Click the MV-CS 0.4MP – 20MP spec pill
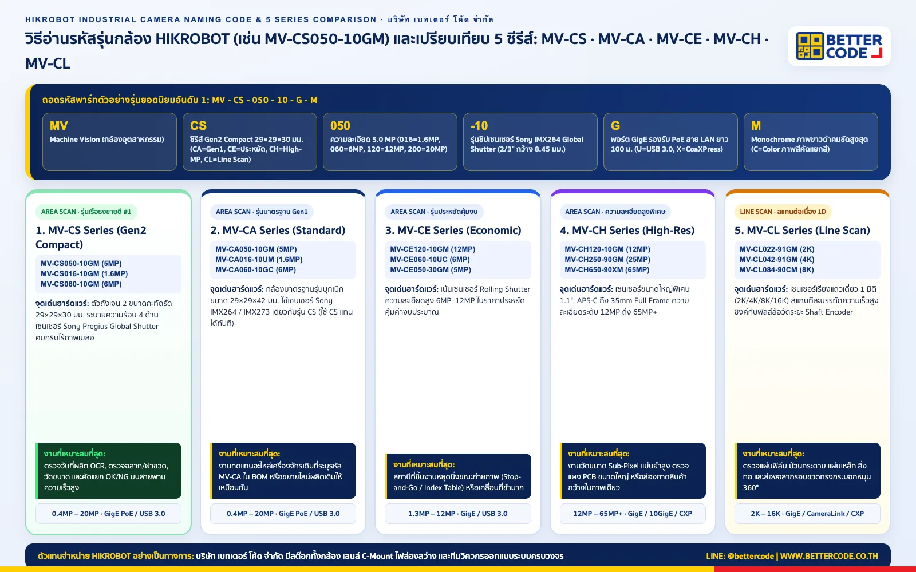Image resolution: width=916 pixels, height=572 pixels. (109, 514)
